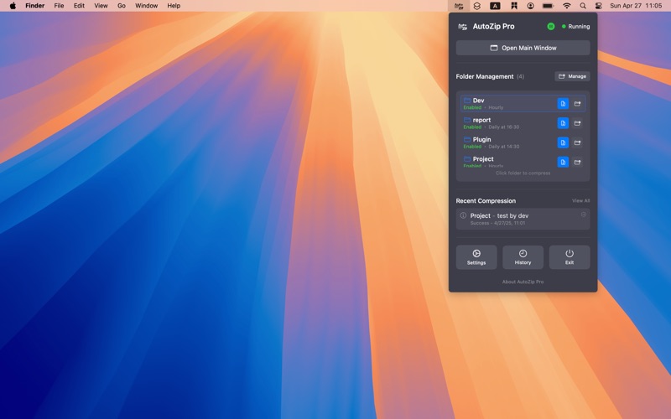The height and width of the screenshot is (419, 671).
Task: Click the Manage folders button
Action: (x=572, y=76)
